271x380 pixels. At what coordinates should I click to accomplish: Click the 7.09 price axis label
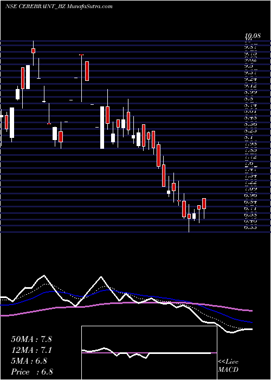[250, 188]
